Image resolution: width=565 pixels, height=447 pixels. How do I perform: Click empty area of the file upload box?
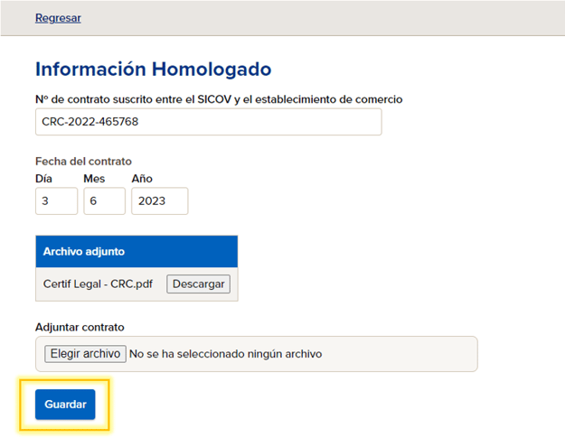click(x=400, y=354)
